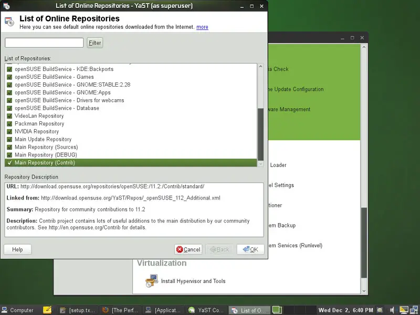
Task: Close the YaST Control Center window behind
Action: click(362, 38)
